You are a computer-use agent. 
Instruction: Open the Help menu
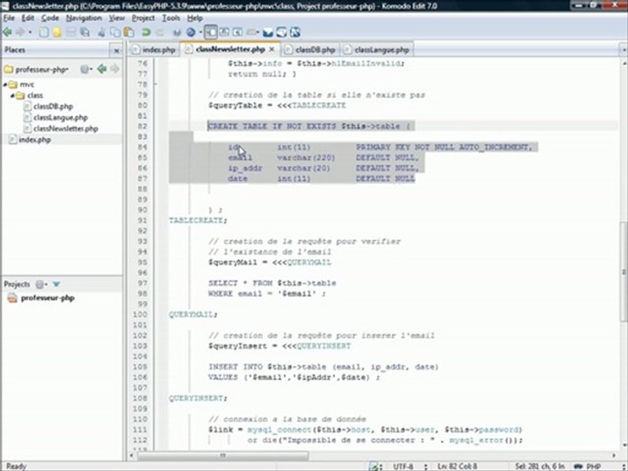click(x=195, y=18)
